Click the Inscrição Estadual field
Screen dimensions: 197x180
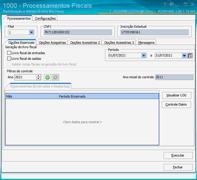click(154, 32)
